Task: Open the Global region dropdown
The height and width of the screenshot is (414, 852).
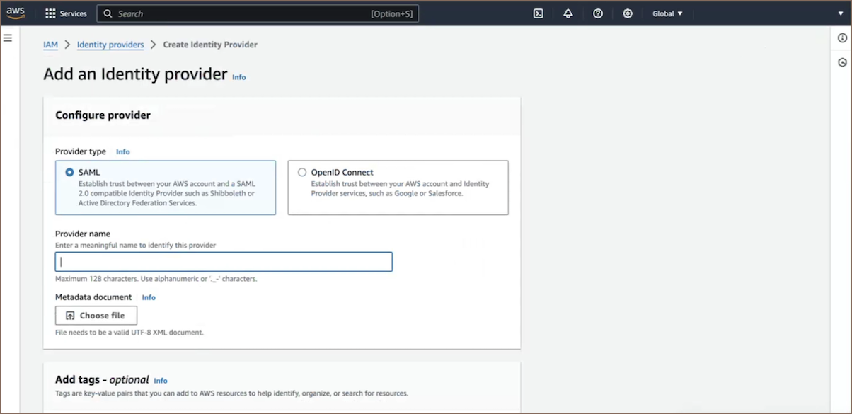Action: tap(667, 13)
